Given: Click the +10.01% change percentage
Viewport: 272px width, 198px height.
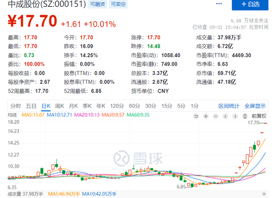Looking at the screenshot, I should [x=100, y=24].
